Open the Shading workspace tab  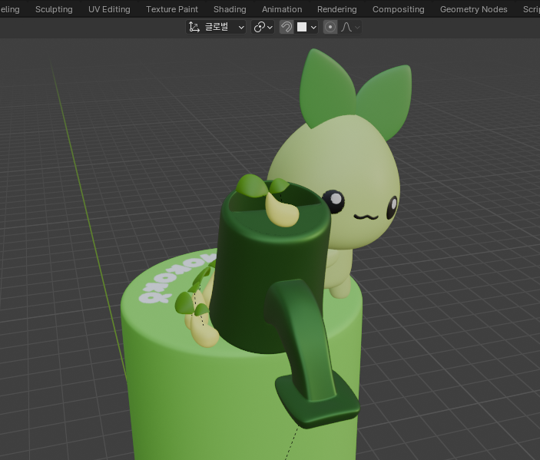230,9
